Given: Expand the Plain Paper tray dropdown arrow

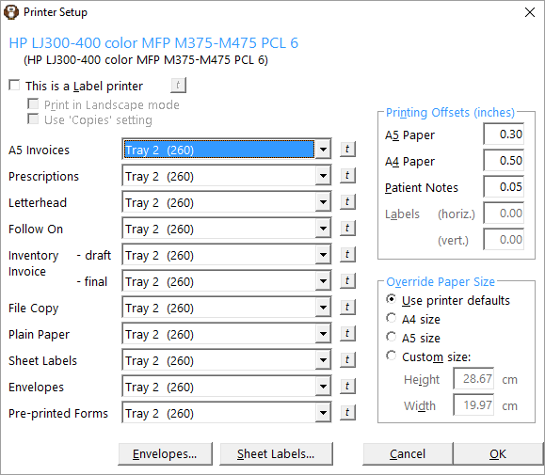Looking at the screenshot, I should coord(323,334).
